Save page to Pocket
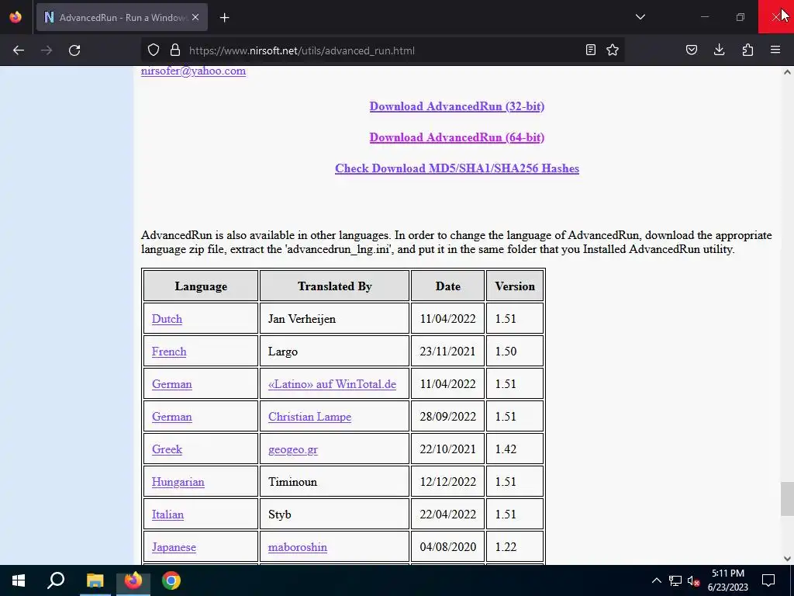This screenshot has height=596, width=794. coord(691,50)
